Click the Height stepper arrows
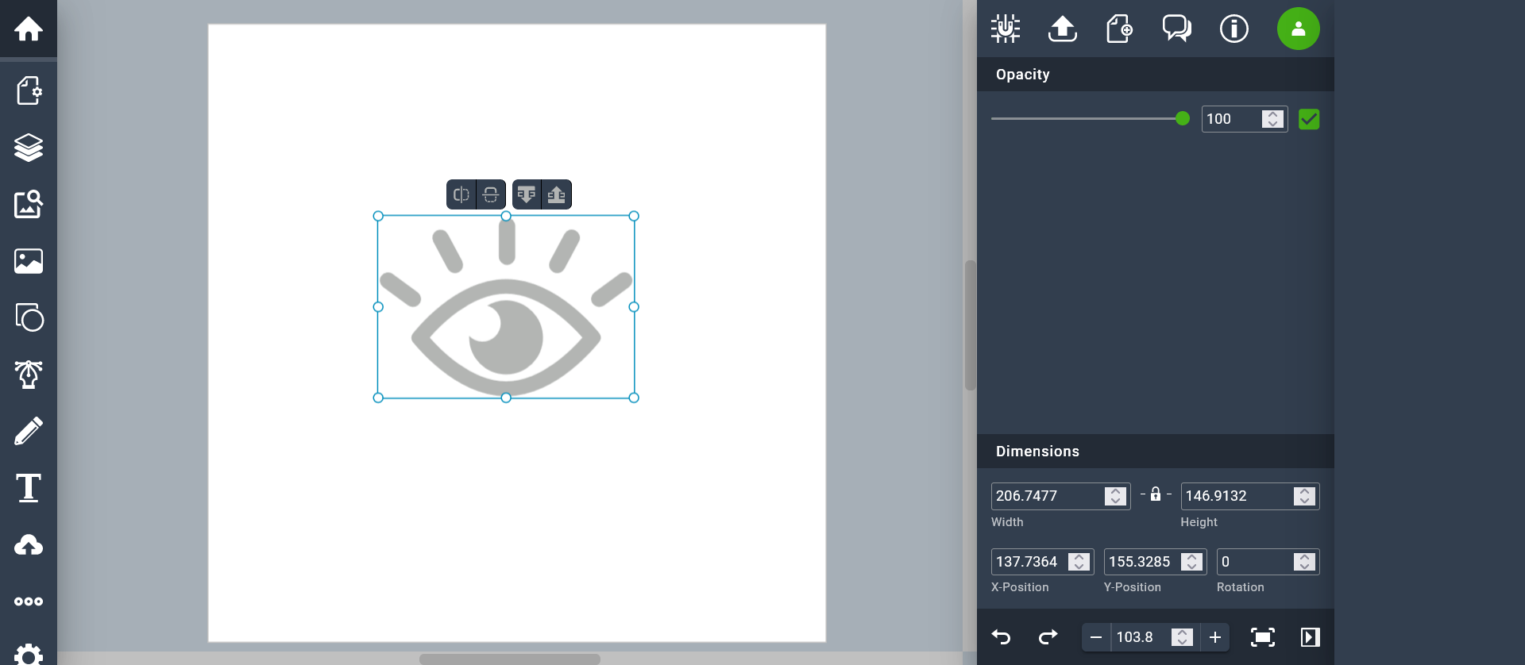 [1305, 496]
